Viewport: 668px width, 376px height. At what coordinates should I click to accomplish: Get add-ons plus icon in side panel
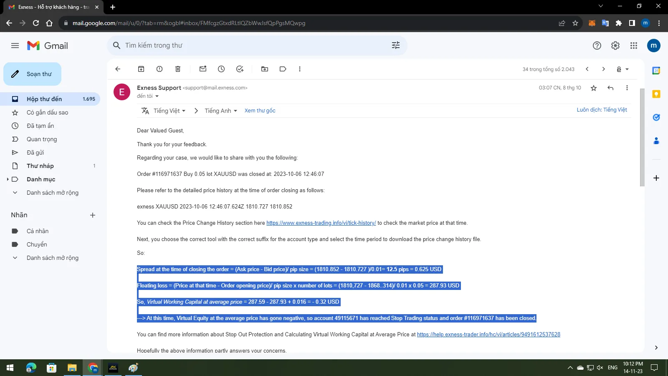point(656,178)
